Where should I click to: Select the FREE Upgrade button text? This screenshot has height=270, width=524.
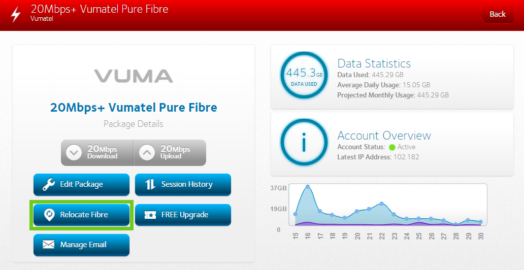point(185,215)
